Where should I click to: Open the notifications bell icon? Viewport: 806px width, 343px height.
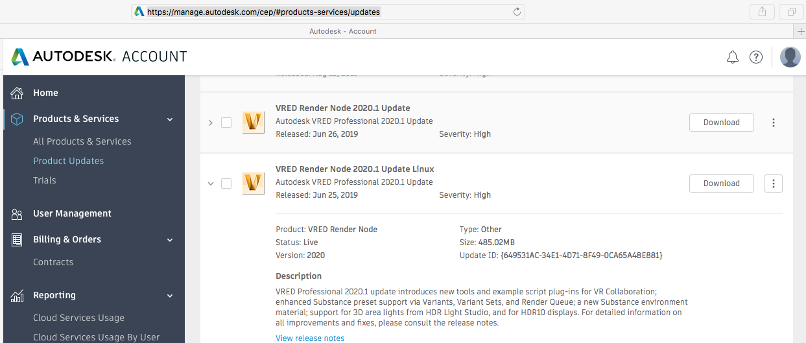click(x=733, y=57)
